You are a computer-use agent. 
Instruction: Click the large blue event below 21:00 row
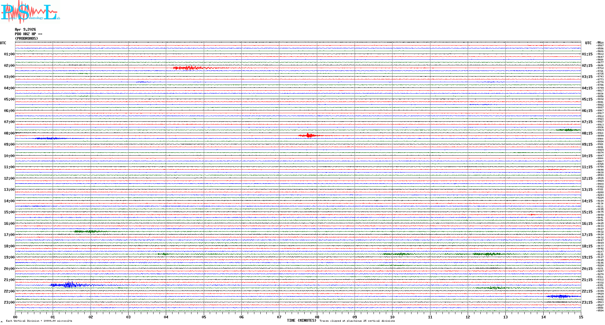coord(70,285)
